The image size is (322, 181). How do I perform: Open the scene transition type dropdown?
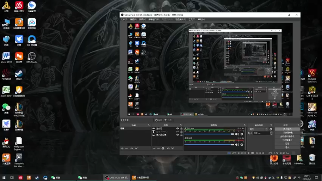click(258, 129)
